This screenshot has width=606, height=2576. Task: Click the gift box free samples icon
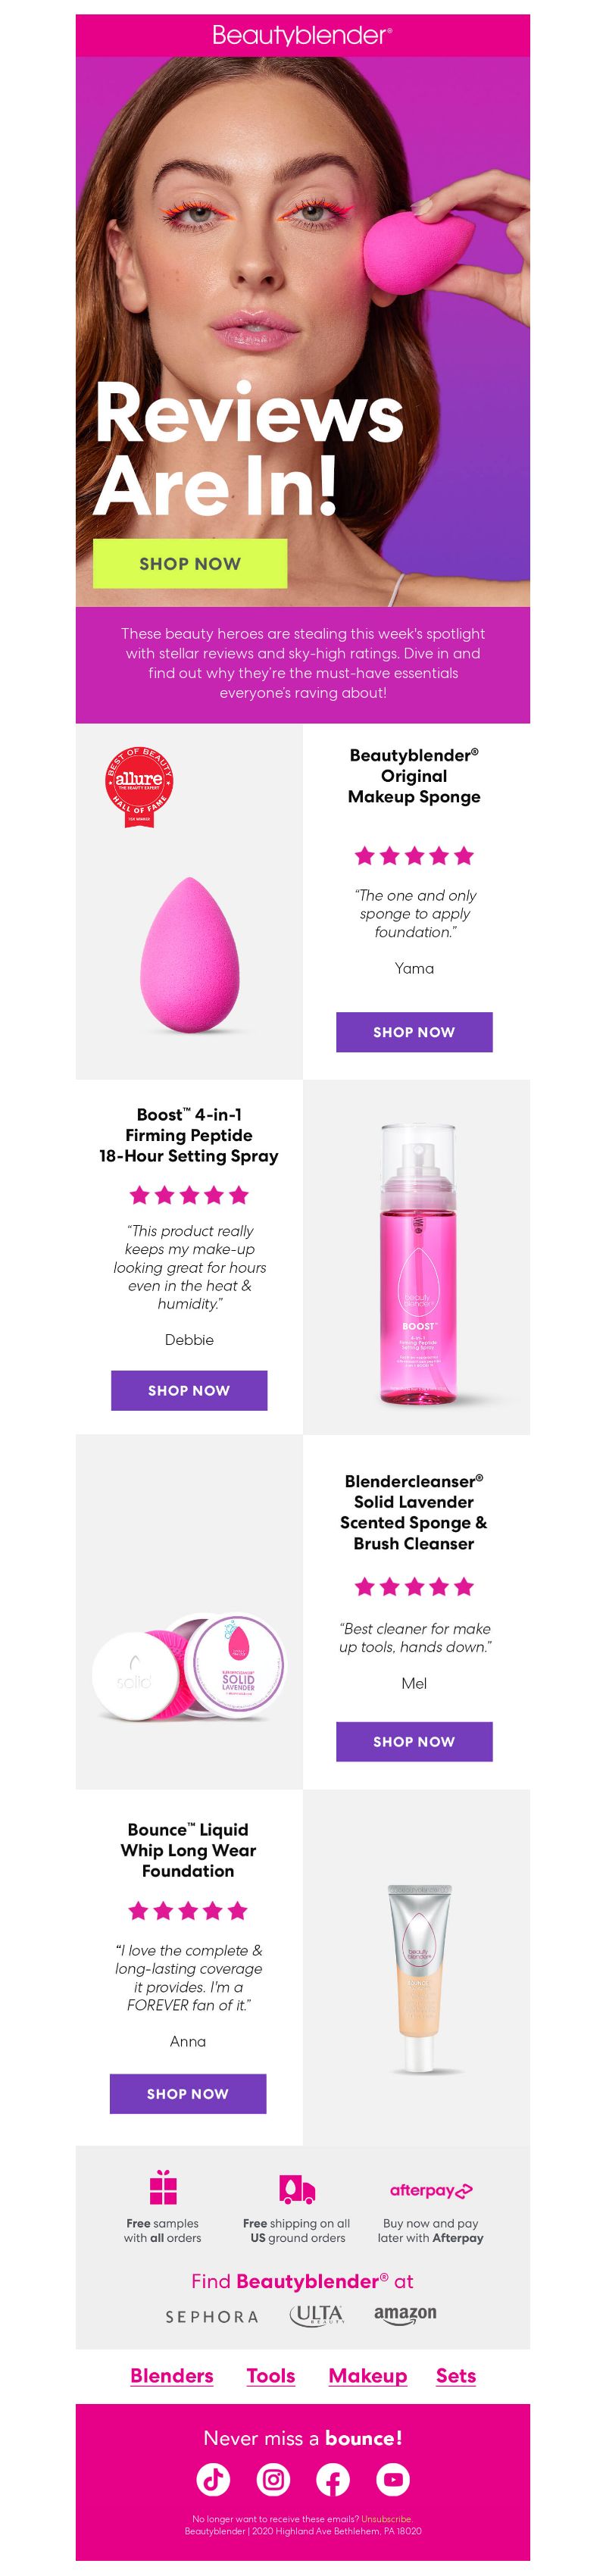pos(163,2187)
